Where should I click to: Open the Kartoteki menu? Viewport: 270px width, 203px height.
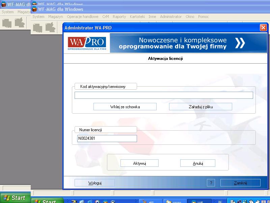click(x=137, y=17)
